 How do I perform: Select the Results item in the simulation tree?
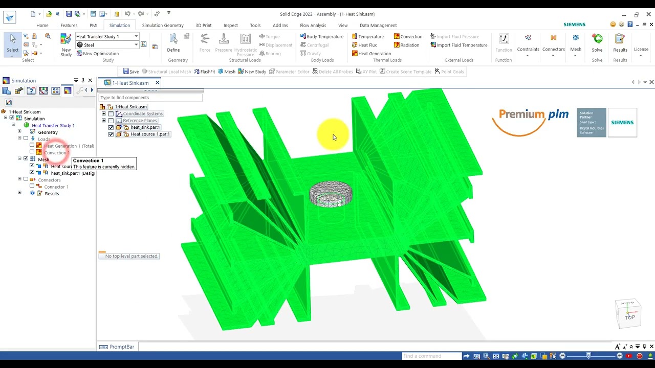click(x=52, y=193)
